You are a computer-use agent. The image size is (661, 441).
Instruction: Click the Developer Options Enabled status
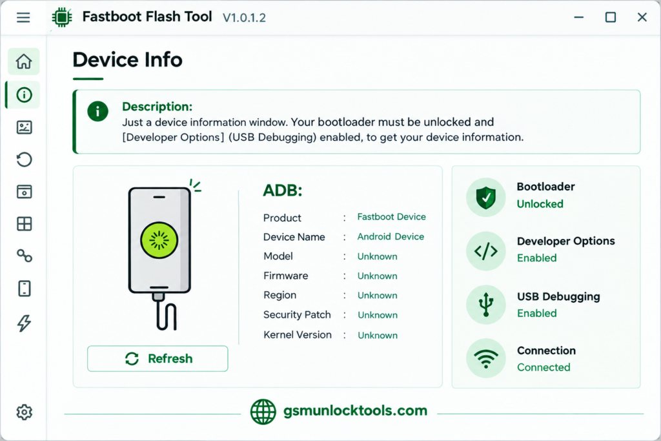[536, 258]
